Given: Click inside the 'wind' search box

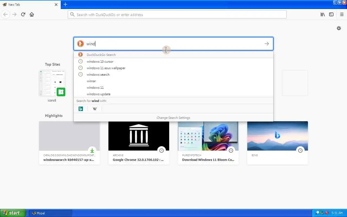Looking at the screenshot, I should [x=173, y=44].
